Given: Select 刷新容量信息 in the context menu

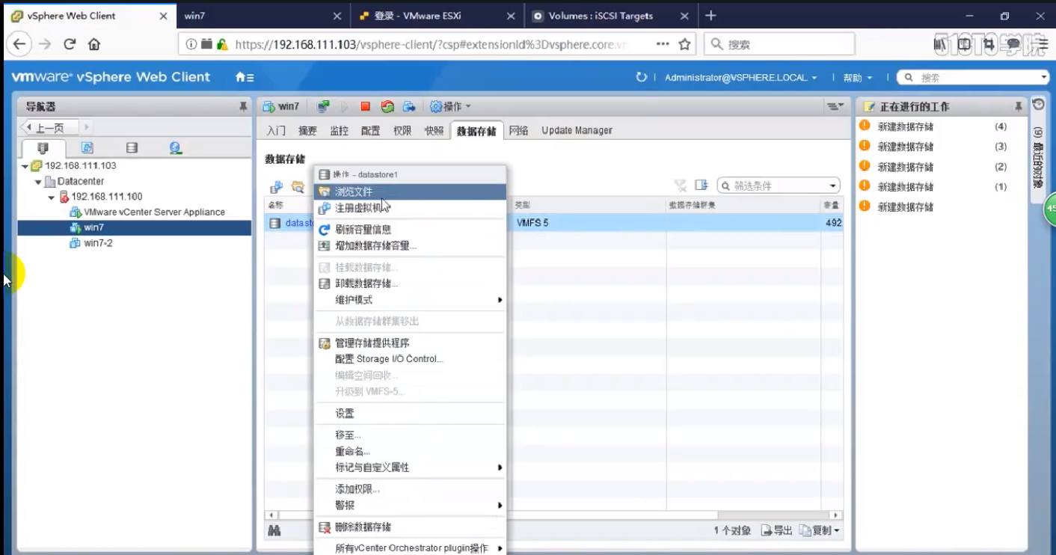Looking at the screenshot, I should click(409, 230).
